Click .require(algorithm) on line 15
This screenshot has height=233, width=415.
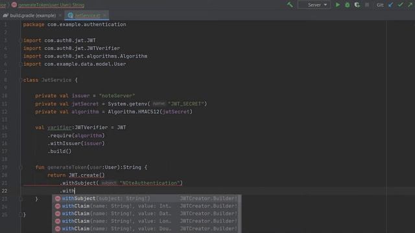point(77,135)
